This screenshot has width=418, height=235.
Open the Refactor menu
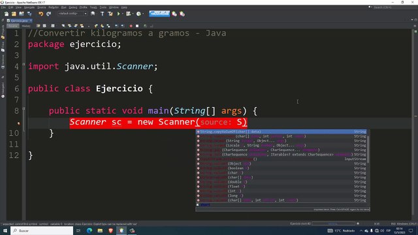(x=54, y=7)
